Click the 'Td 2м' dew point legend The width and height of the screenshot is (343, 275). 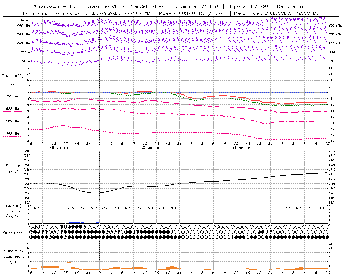click(x=12, y=96)
